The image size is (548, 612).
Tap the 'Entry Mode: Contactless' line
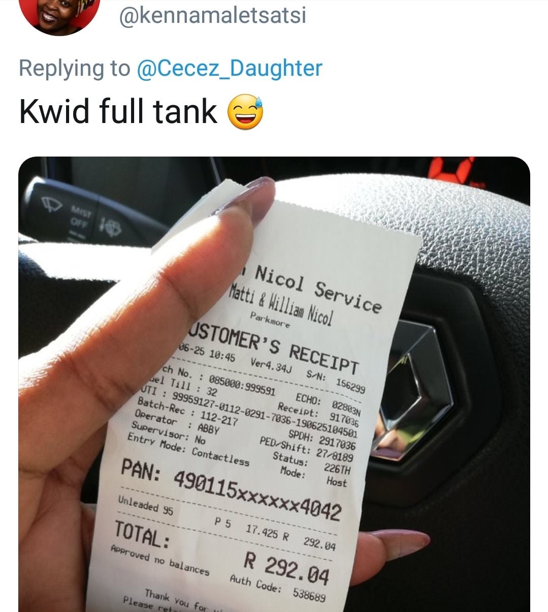pyautogui.click(x=188, y=449)
